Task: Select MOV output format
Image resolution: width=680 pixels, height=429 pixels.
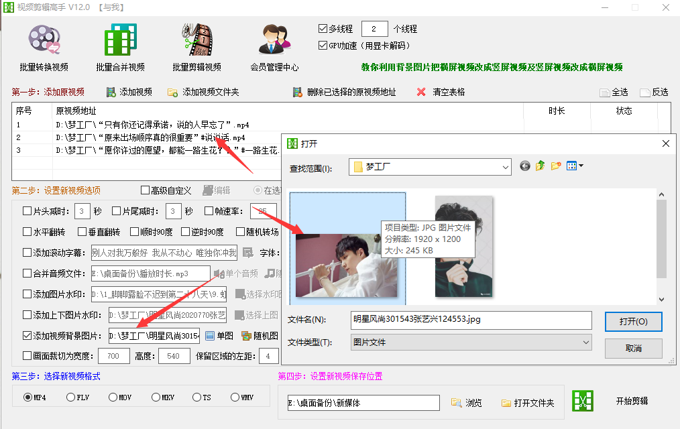Action: tap(113, 397)
